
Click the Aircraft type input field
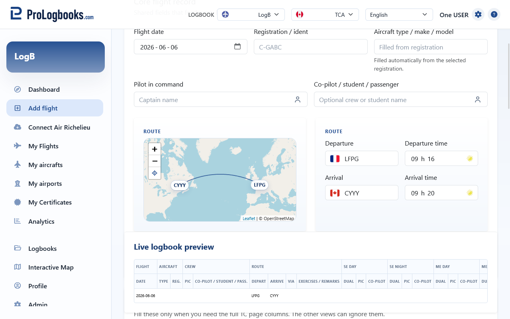[x=431, y=47]
